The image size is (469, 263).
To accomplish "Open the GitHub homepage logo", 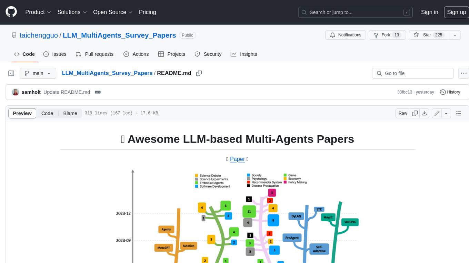I will 11,12.
